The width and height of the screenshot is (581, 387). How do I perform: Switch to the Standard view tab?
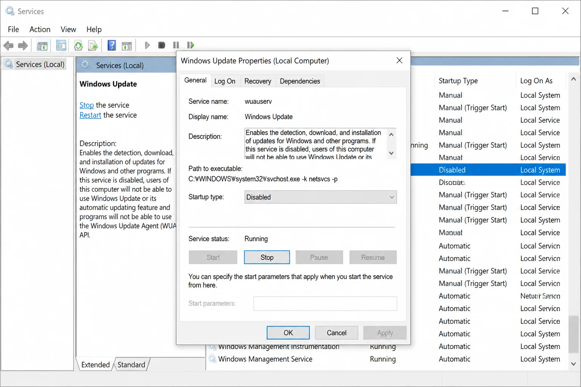pos(131,365)
